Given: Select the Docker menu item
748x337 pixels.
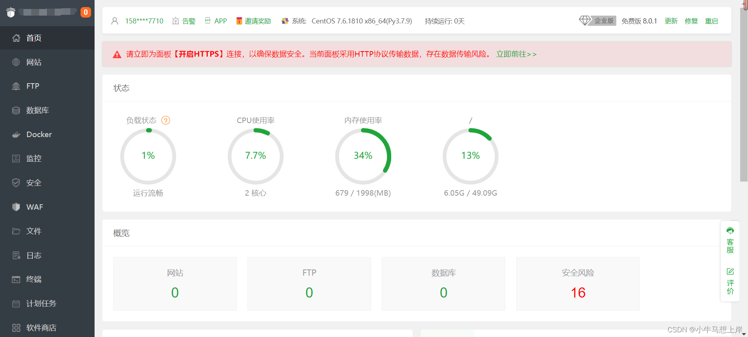Looking at the screenshot, I should click(x=47, y=135).
